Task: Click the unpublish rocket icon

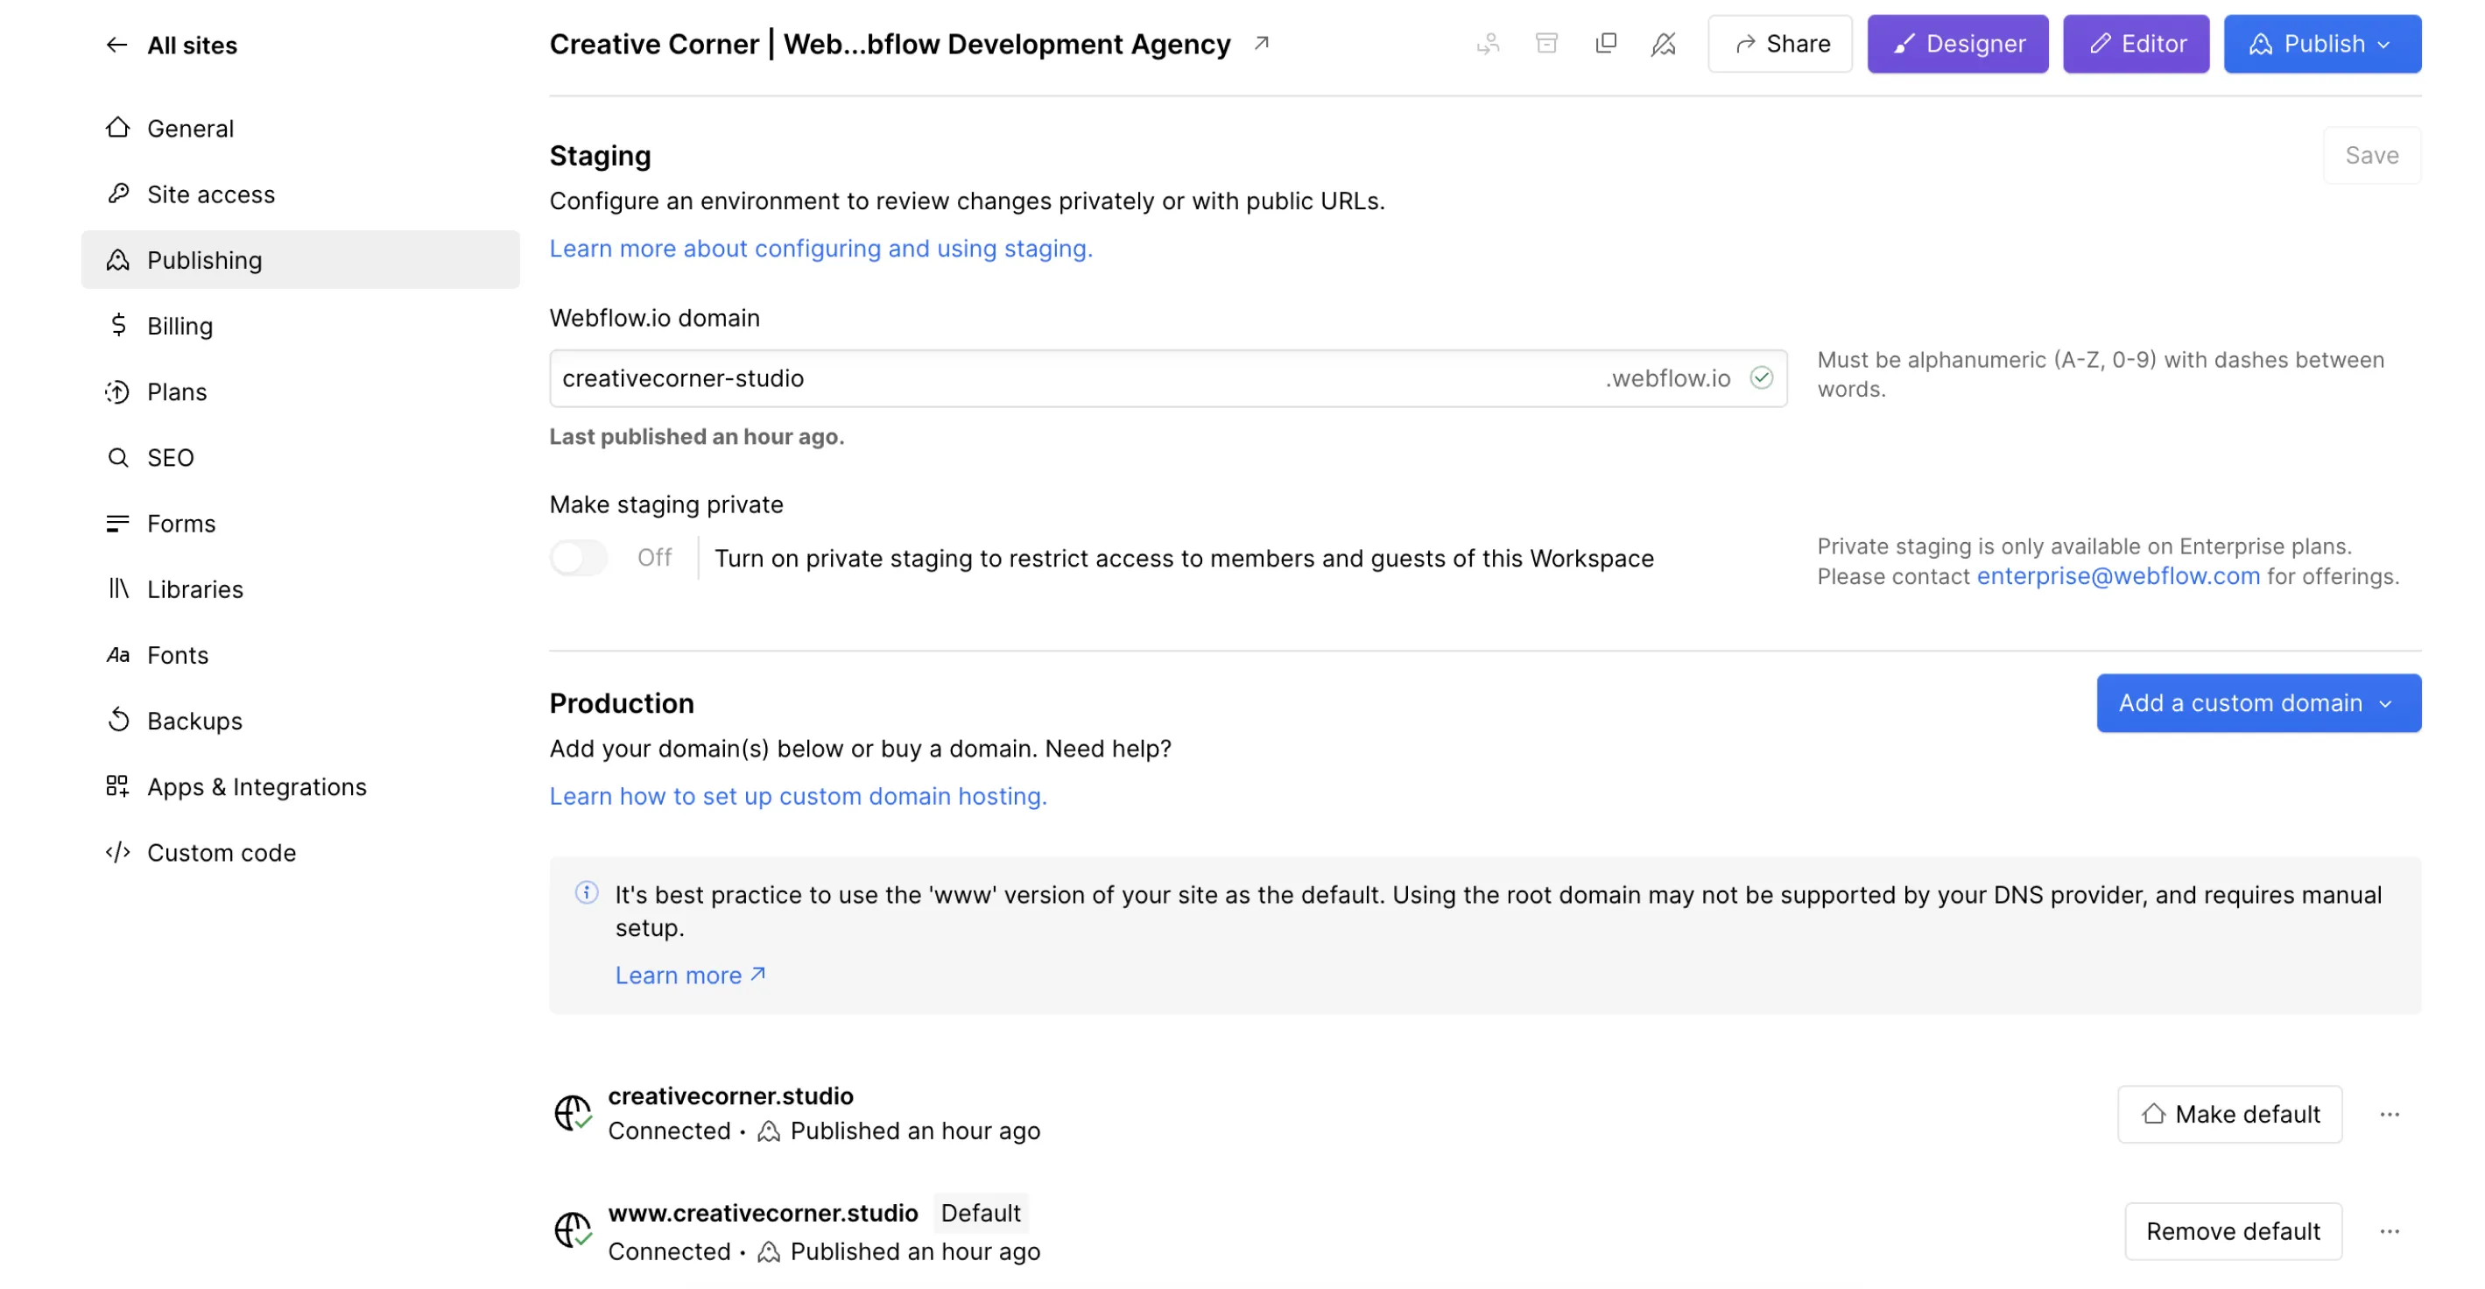Action: tap(1663, 44)
